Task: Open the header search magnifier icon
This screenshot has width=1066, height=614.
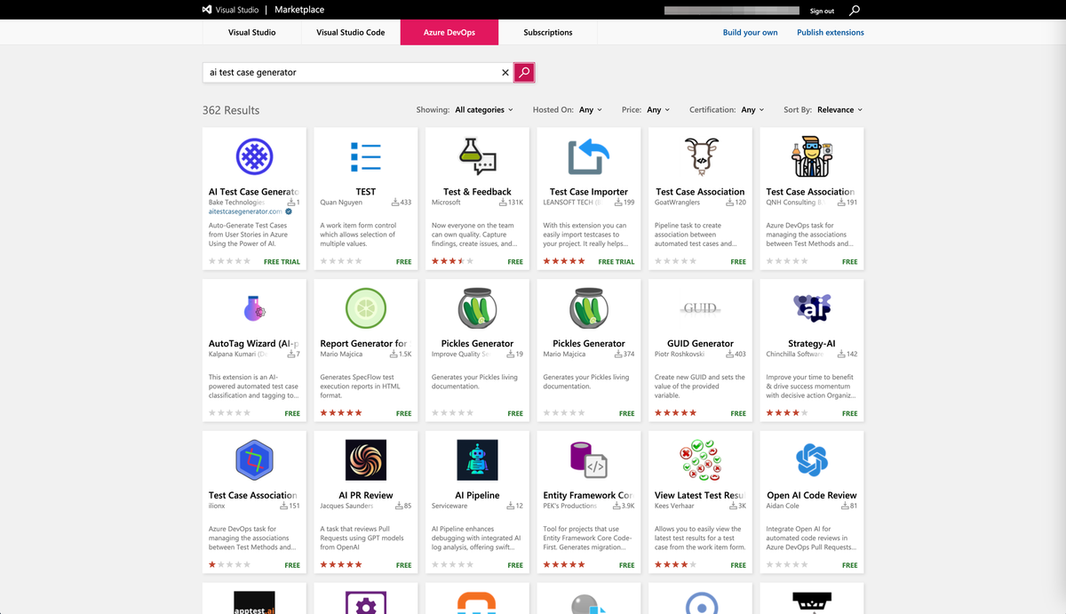Action: click(x=855, y=11)
